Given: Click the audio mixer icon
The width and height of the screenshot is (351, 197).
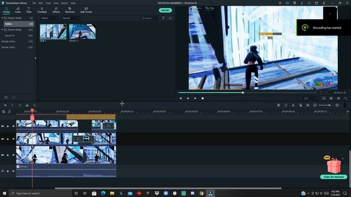Looking at the screenshot, I should [x=301, y=105].
